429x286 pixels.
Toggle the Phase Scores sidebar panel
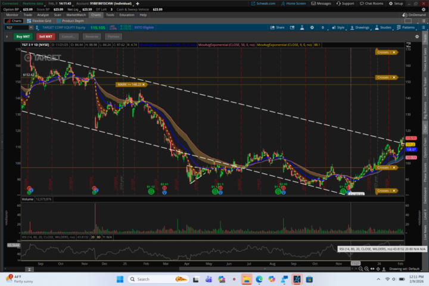[x=425, y=172]
